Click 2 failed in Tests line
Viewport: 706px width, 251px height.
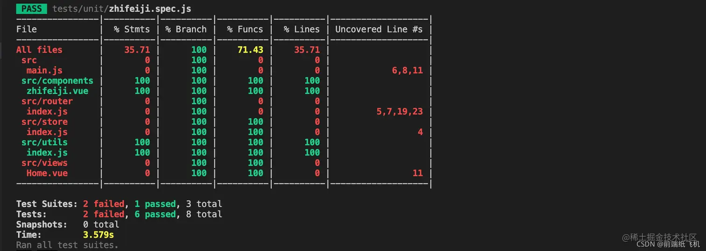(x=103, y=214)
